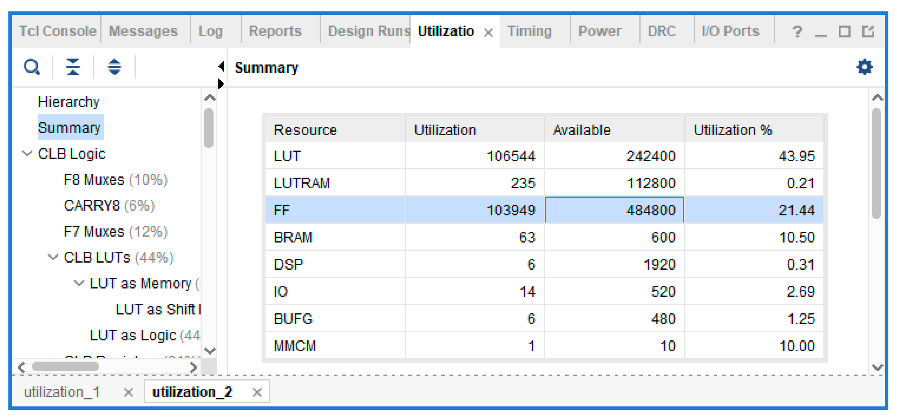
Task: Close the utilization_1 report tab
Action: click(x=129, y=392)
